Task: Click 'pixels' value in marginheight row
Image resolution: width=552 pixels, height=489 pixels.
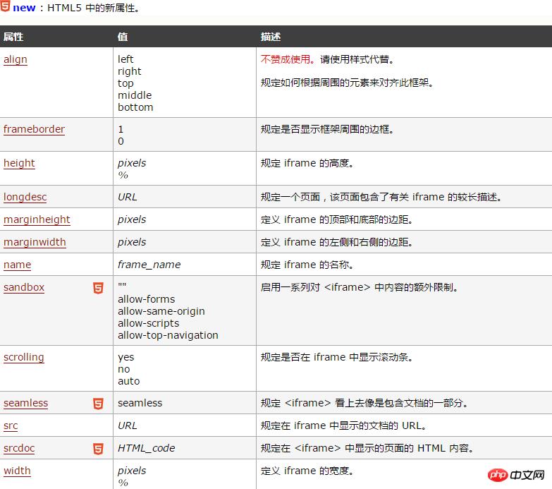Action: [132, 219]
